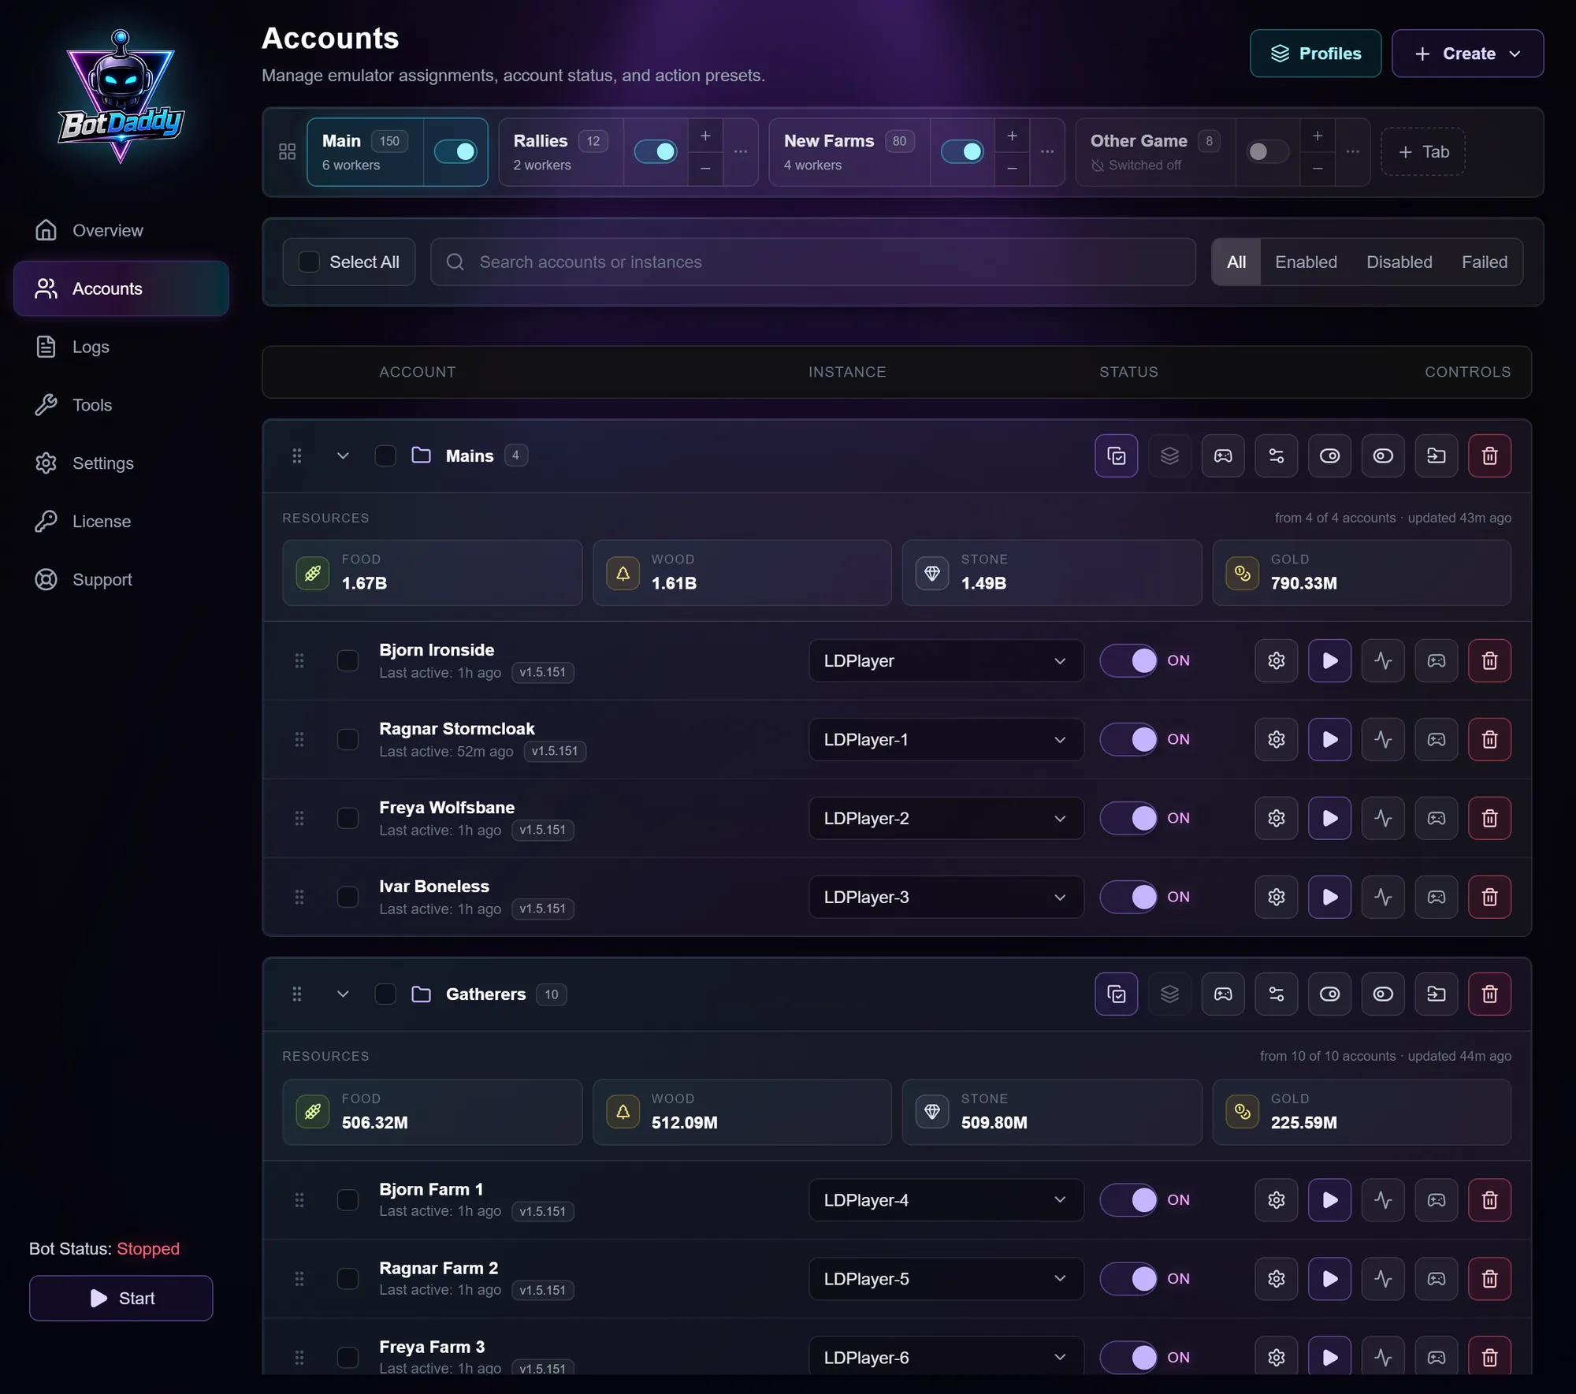The height and width of the screenshot is (1394, 1576).
Task: Start the bot with Start button
Action: [121, 1298]
